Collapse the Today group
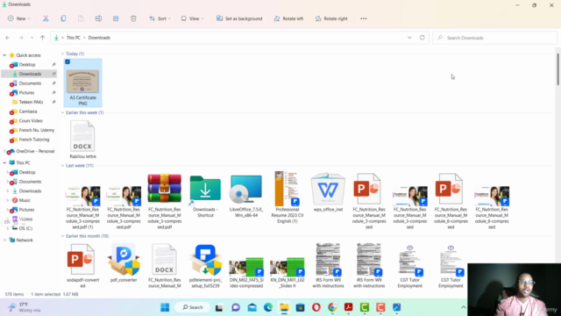 click(62, 54)
